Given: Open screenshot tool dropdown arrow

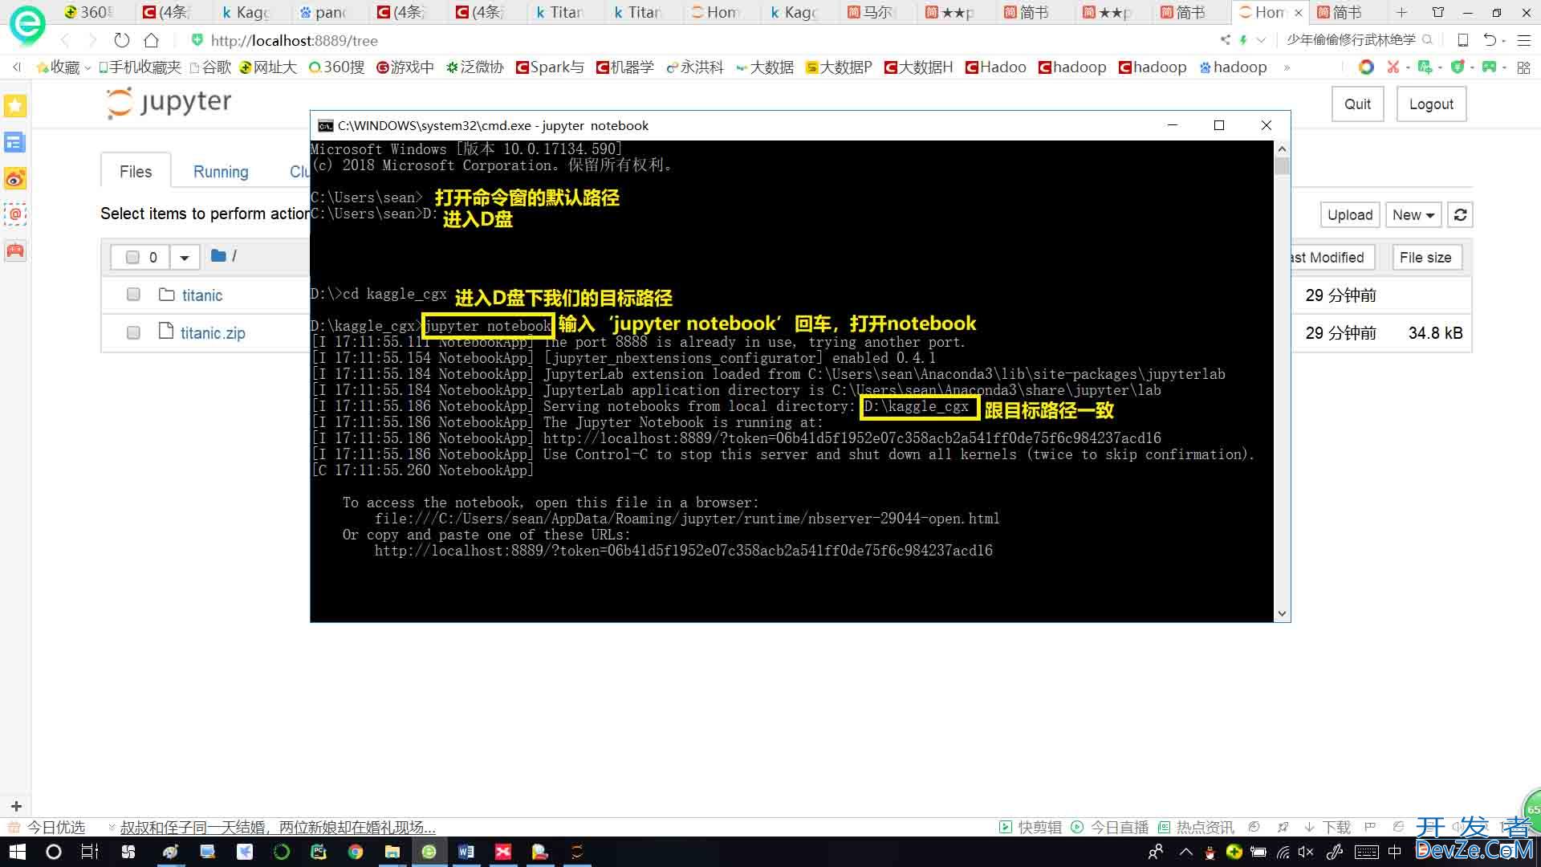Looking at the screenshot, I should 1408,67.
